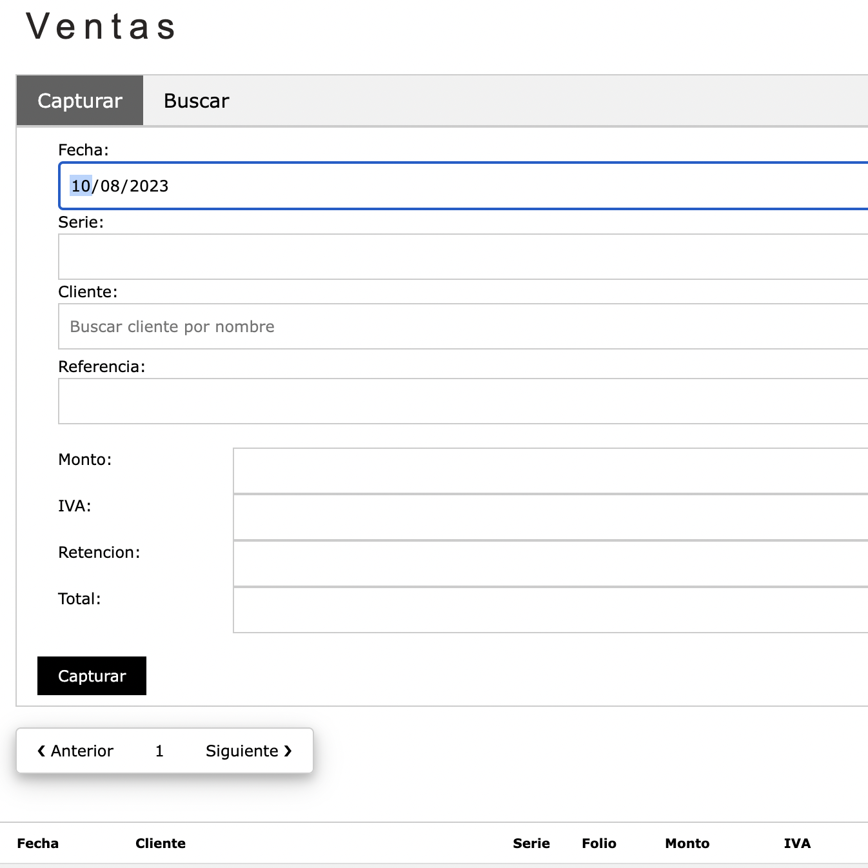
Task: Click the Monto column header in table
Action: click(687, 843)
